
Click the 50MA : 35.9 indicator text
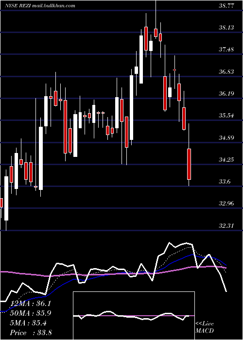pos(30,313)
